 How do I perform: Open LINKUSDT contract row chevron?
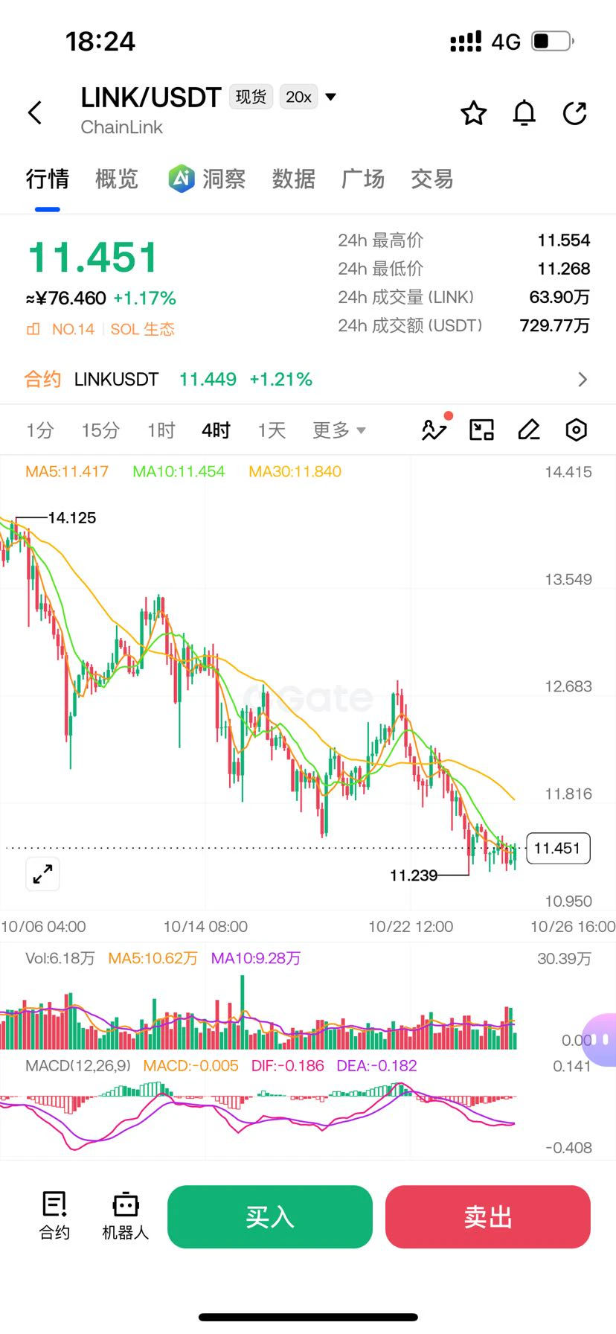[x=583, y=380]
